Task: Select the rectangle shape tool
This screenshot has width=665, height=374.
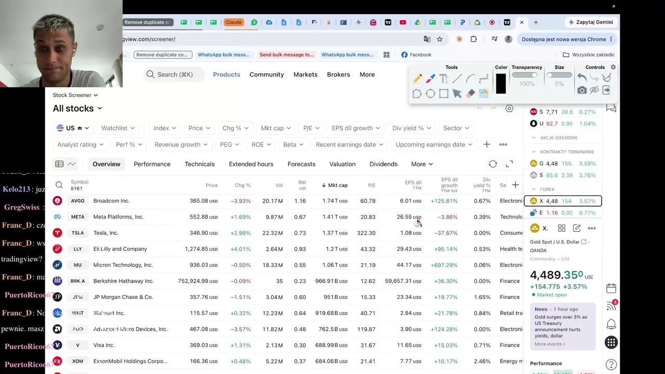Action: [444, 94]
